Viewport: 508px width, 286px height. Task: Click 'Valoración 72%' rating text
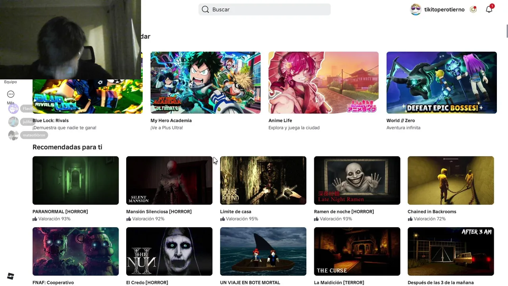click(x=429, y=219)
